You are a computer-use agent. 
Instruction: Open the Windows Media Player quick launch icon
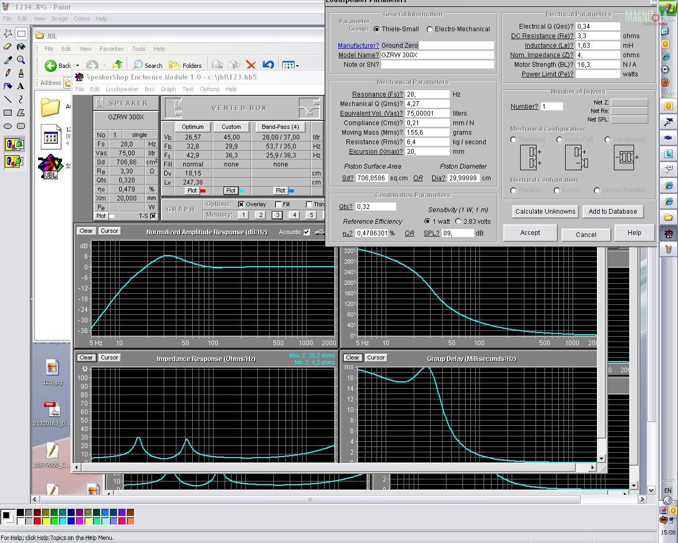[666, 69]
